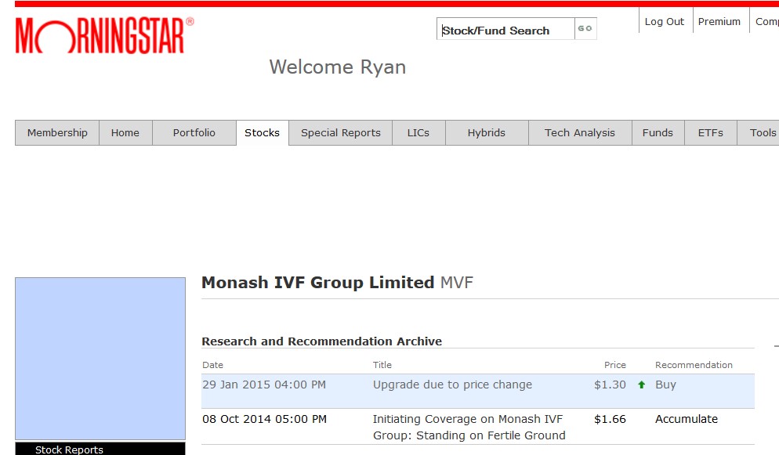Open 'Upgrade due to price change' report
This screenshot has height=455, width=779.
pos(453,385)
